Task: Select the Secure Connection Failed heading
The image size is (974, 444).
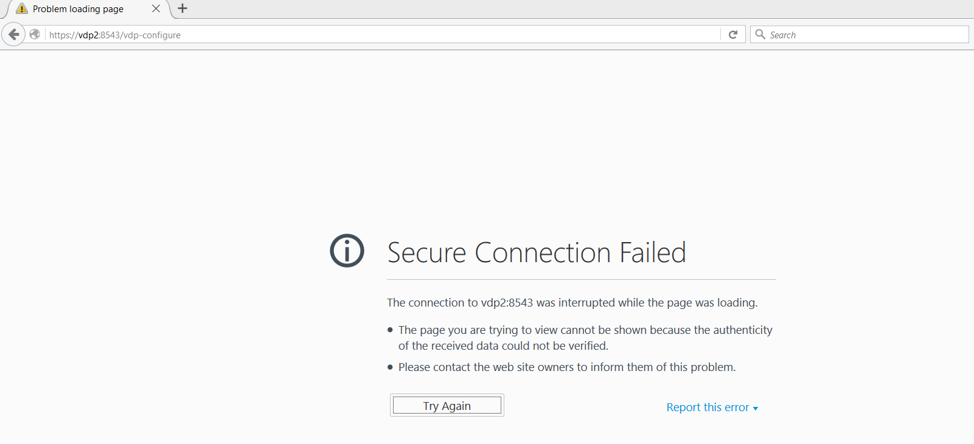Action: click(537, 252)
